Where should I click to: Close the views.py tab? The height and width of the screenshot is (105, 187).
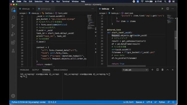tap(33, 9)
